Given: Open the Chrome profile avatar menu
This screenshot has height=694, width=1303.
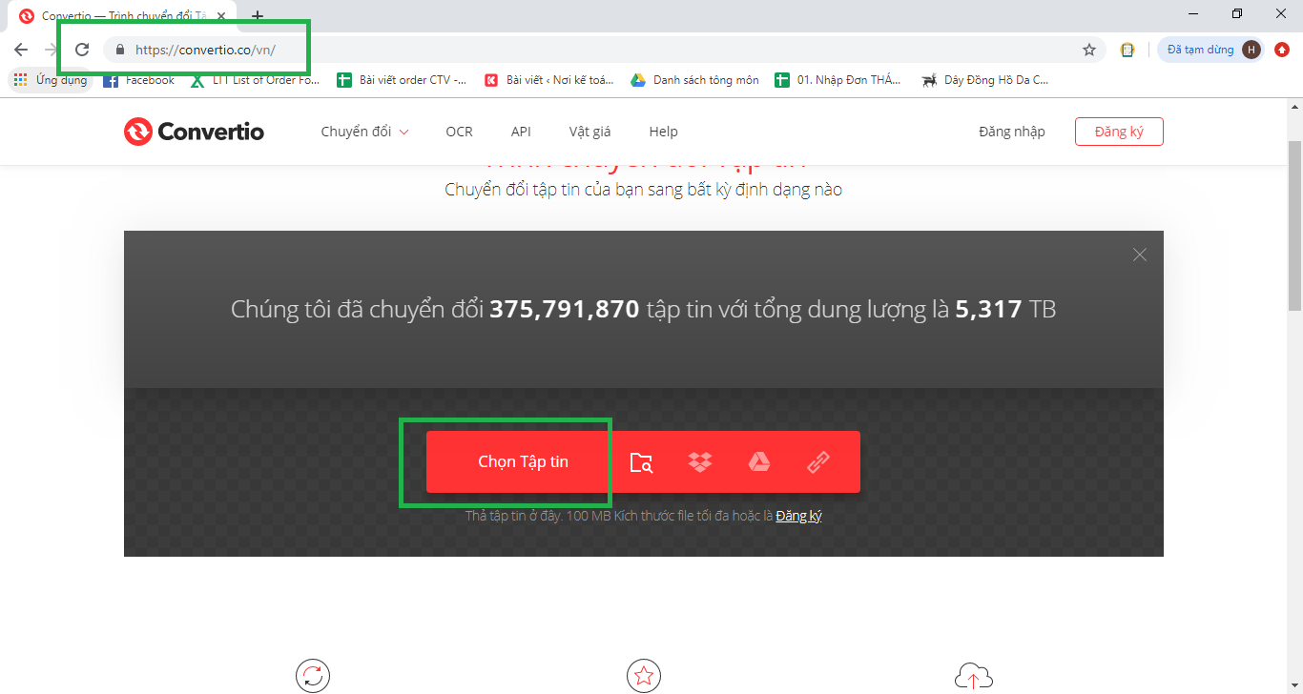Looking at the screenshot, I should 1251,49.
